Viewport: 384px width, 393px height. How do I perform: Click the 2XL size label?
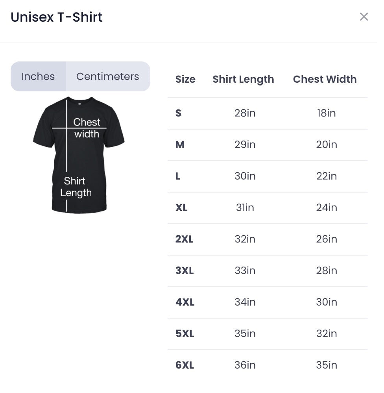(184, 239)
